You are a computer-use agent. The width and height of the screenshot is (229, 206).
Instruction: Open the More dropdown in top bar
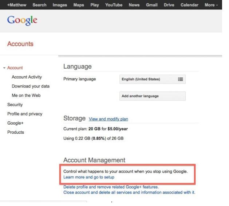(211, 5)
